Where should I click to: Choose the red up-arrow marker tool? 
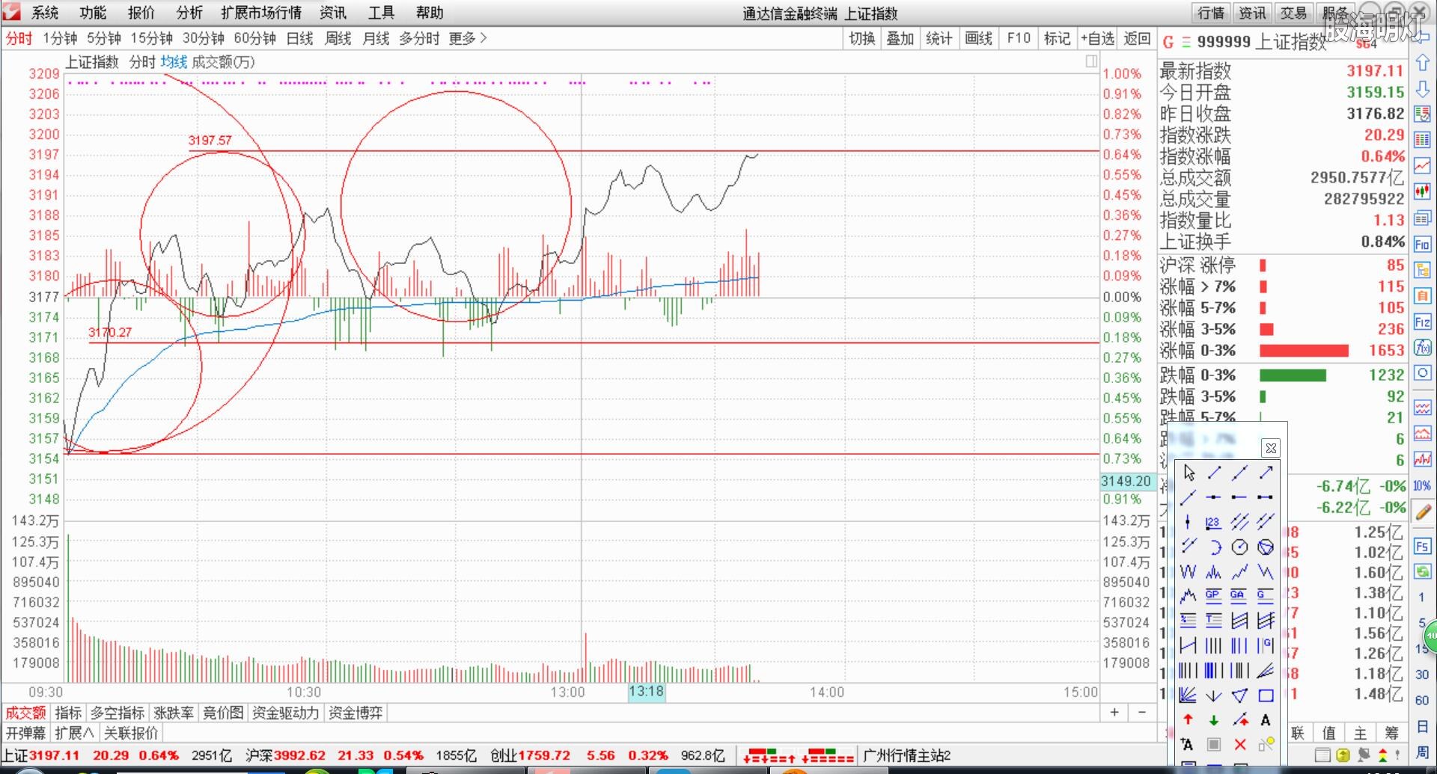[x=1188, y=719]
